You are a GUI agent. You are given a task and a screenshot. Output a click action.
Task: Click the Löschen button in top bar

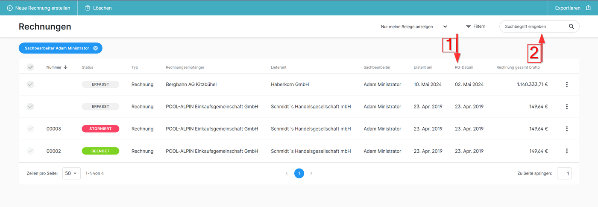[98, 8]
